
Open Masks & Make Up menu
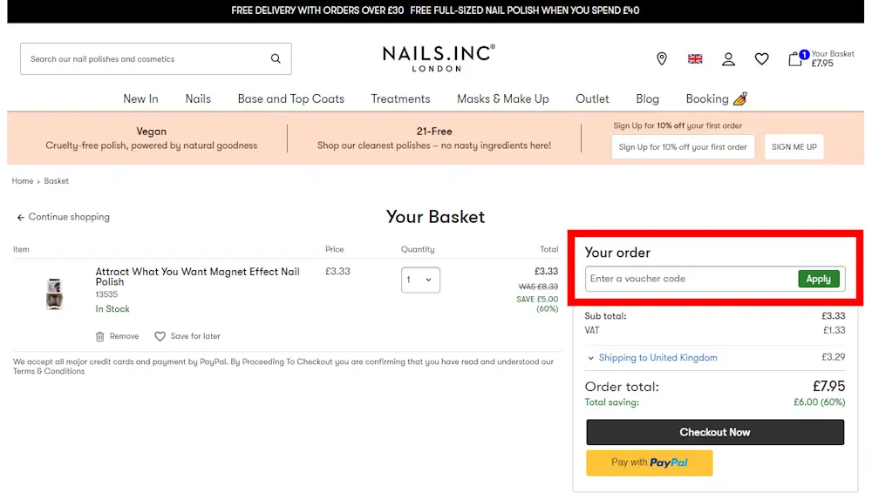point(503,99)
